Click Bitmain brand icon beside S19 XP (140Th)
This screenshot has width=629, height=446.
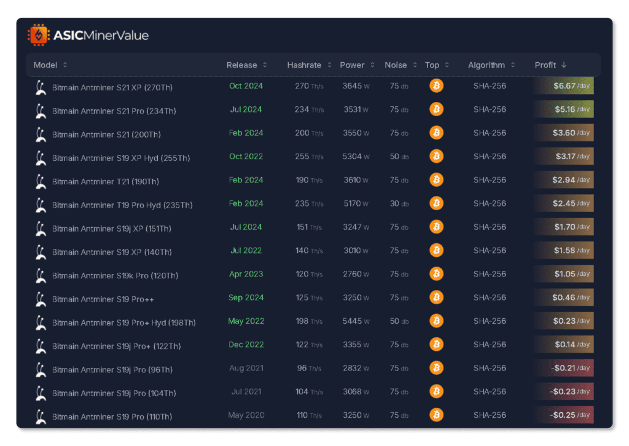[41, 252]
